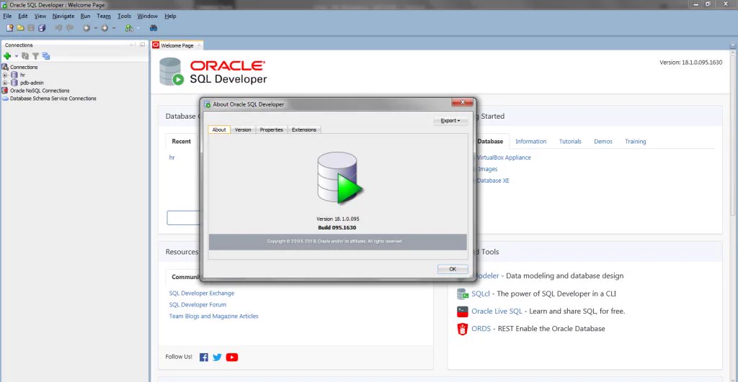Open the Tutorials tab
This screenshot has width=738, height=382.
click(570, 142)
